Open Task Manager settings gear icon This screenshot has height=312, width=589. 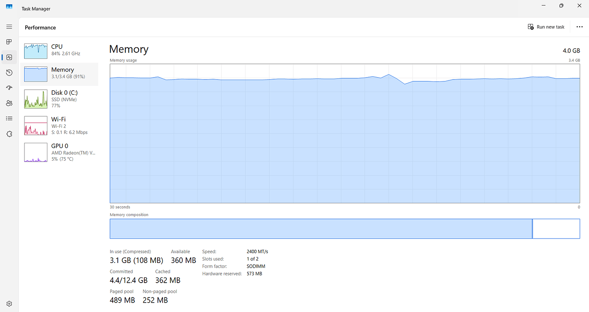(x=9, y=304)
